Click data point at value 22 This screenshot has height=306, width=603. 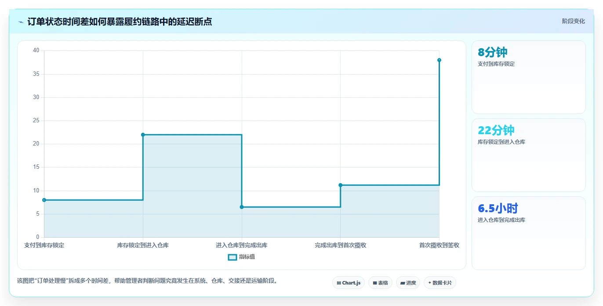[x=143, y=135]
